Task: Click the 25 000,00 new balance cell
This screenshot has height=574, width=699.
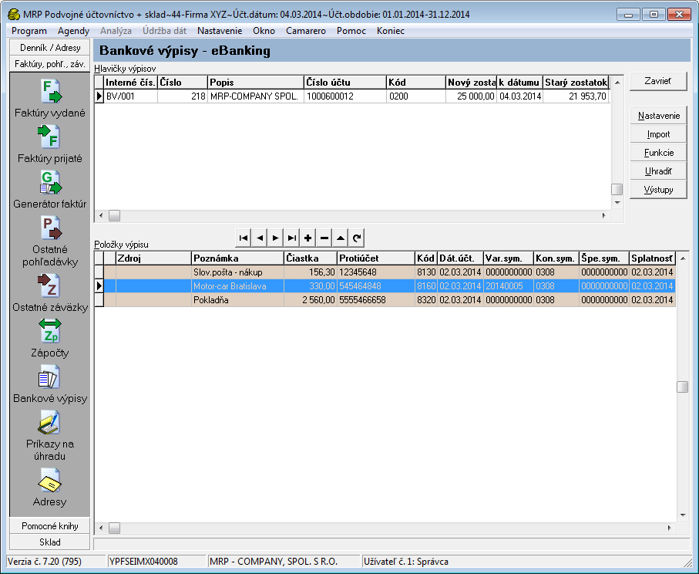Action: point(471,96)
